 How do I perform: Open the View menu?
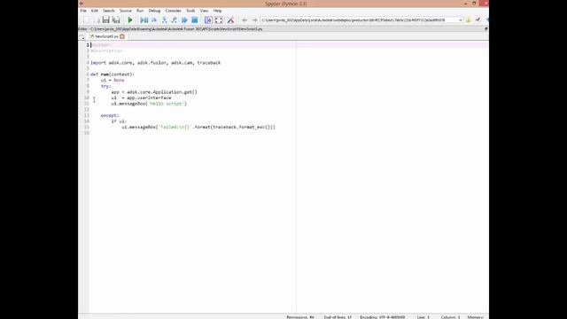(x=204, y=11)
